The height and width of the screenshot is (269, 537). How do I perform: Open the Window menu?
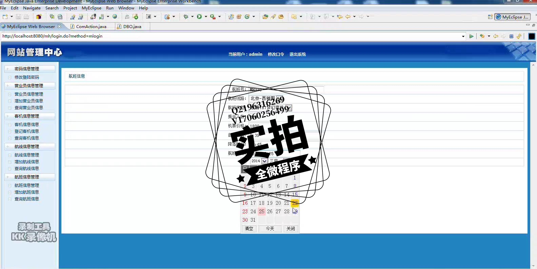point(126,8)
